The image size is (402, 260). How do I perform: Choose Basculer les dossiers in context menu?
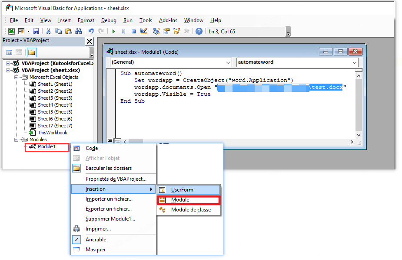click(113, 168)
